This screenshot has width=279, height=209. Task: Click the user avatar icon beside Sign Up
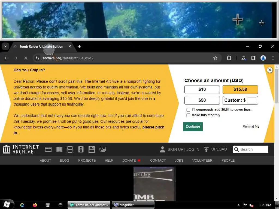point(162,149)
